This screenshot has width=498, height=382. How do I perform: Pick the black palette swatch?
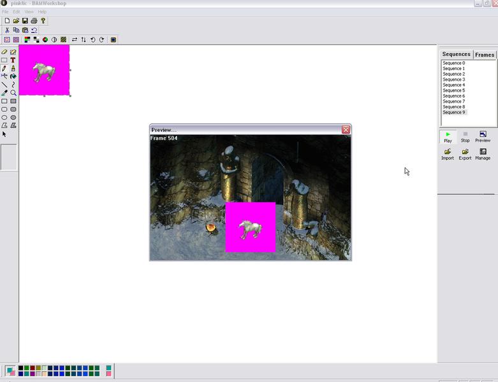pos(20,368)
